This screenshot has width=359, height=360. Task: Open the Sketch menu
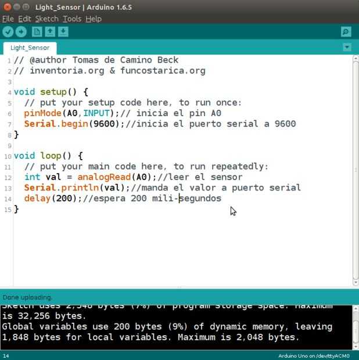point(46,19)
